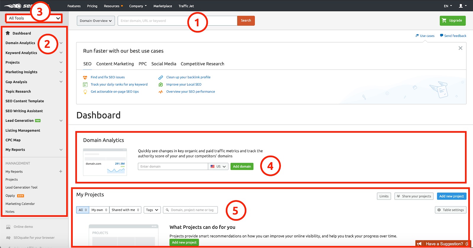Click the orange Search button
Viewport: 473px width, 248px height.
click(x=246, y=21)
